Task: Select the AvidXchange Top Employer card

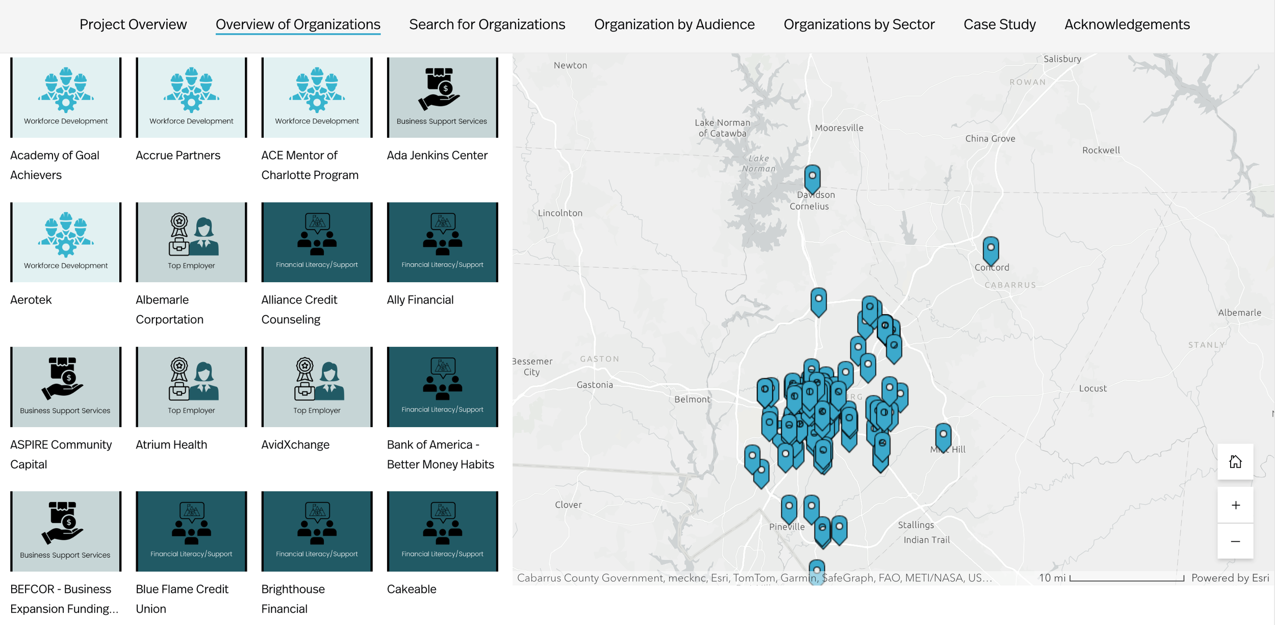Action: 317,388
